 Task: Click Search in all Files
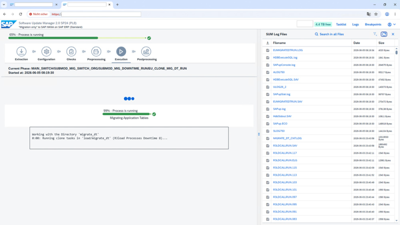[329, 34]
